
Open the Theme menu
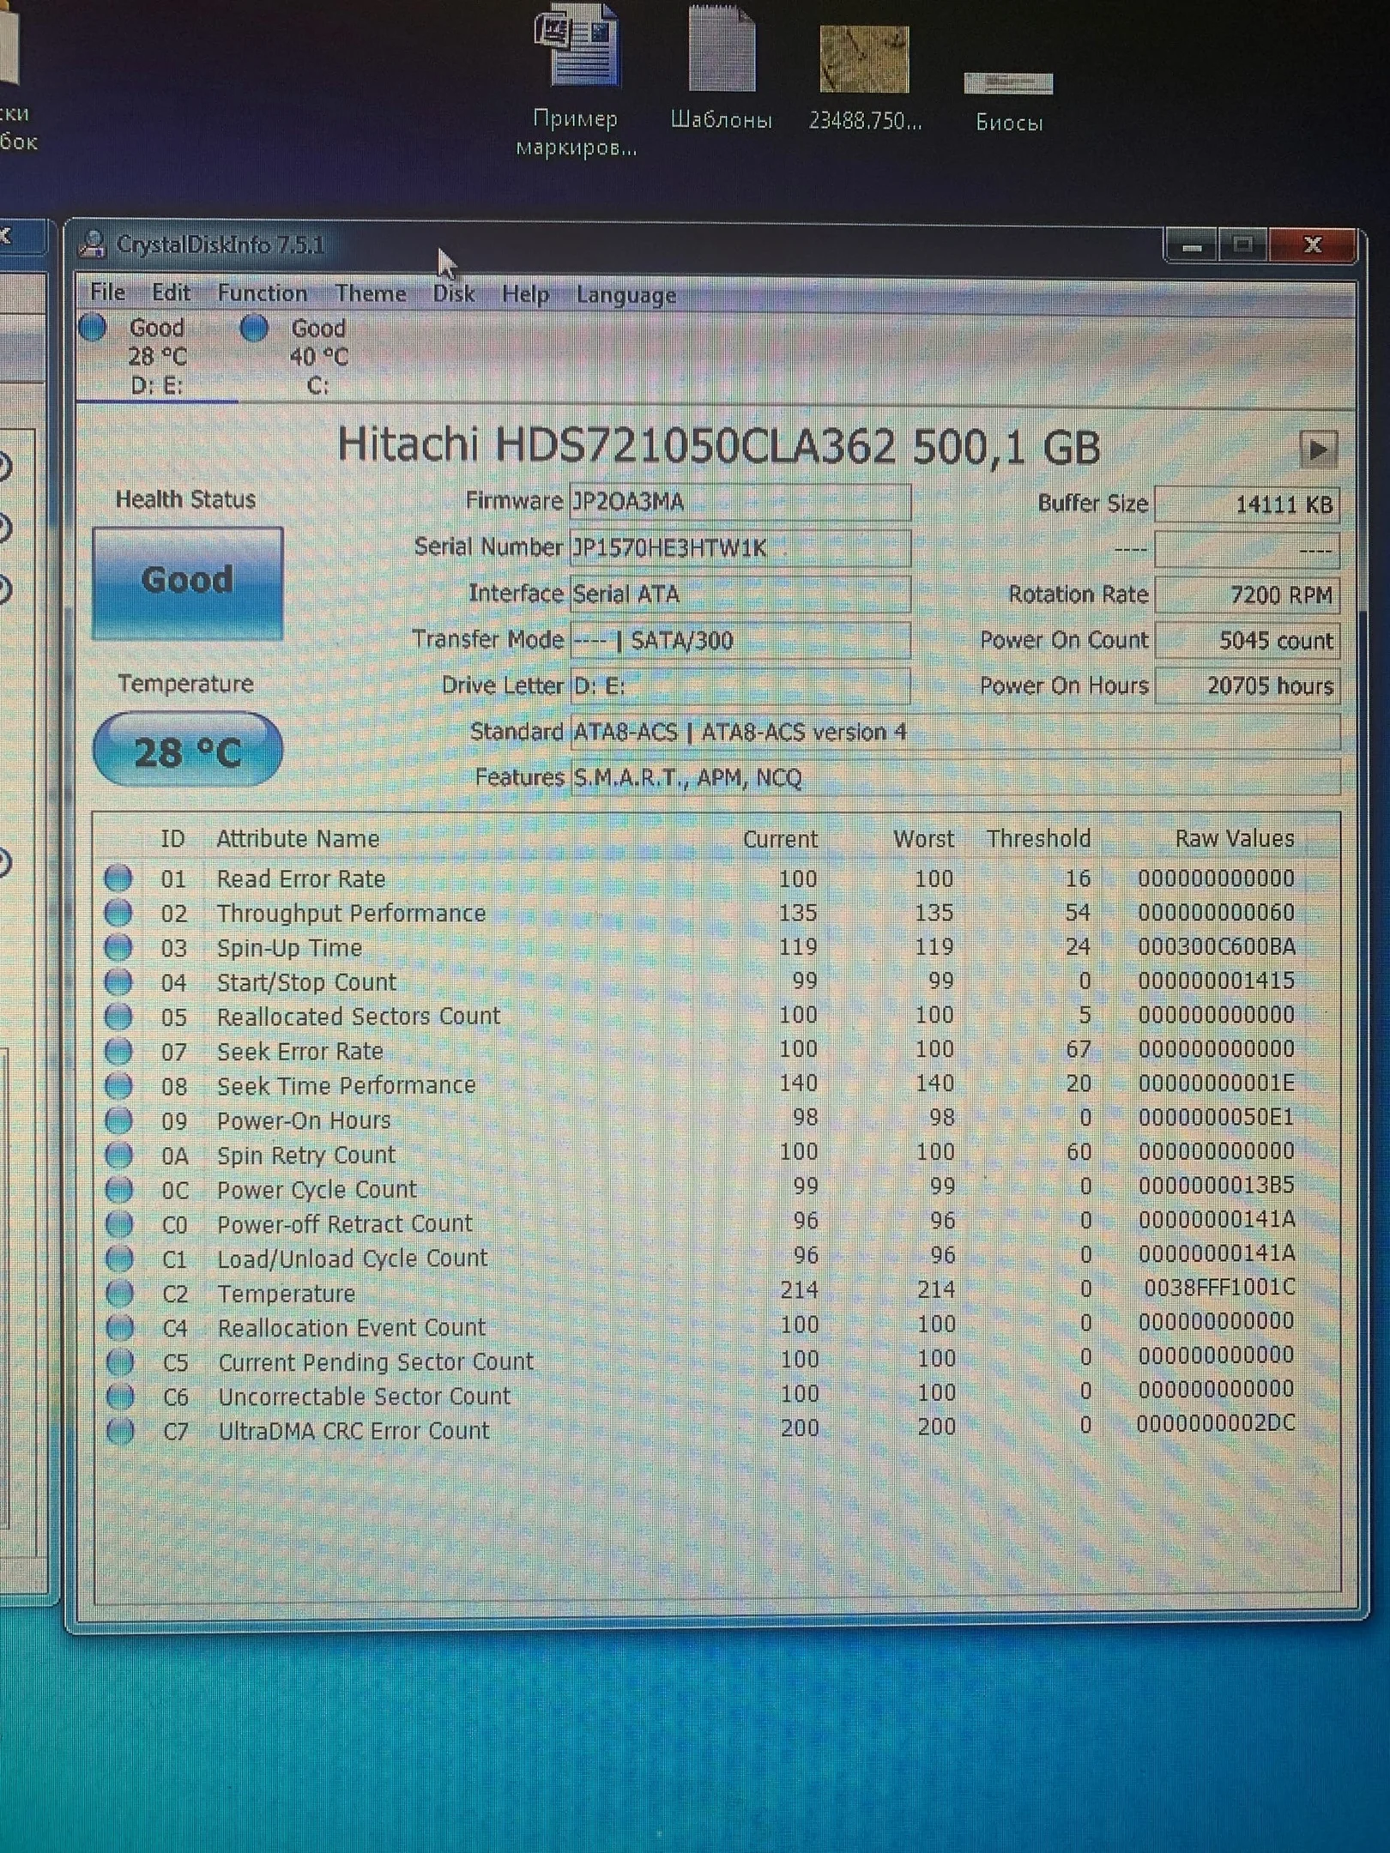point(370,293)
